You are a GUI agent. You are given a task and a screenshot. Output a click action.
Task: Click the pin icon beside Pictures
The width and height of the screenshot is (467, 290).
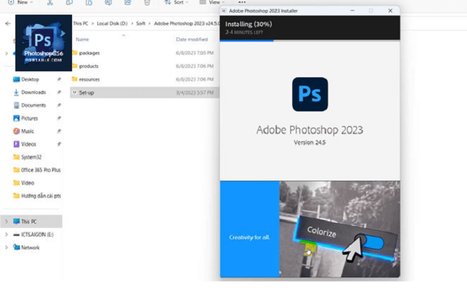pyautogui.click(x=59, y=118)
